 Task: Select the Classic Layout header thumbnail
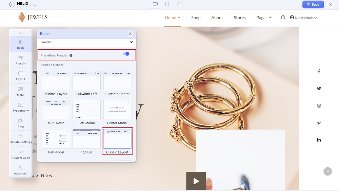[x=117, y=139]
